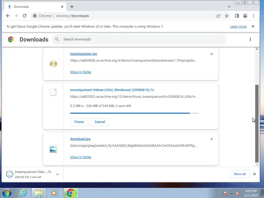The image size is (264, 198).
Task: Bookmark this tab with the star icon
Action: (227, 16)
